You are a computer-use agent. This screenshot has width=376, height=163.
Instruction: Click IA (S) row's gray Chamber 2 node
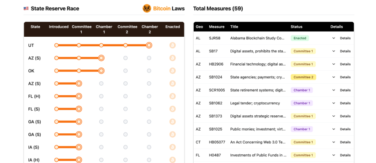coord(149,147)
